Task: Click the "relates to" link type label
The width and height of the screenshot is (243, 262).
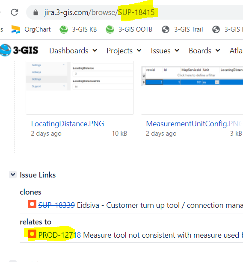Action: point(36,222)
